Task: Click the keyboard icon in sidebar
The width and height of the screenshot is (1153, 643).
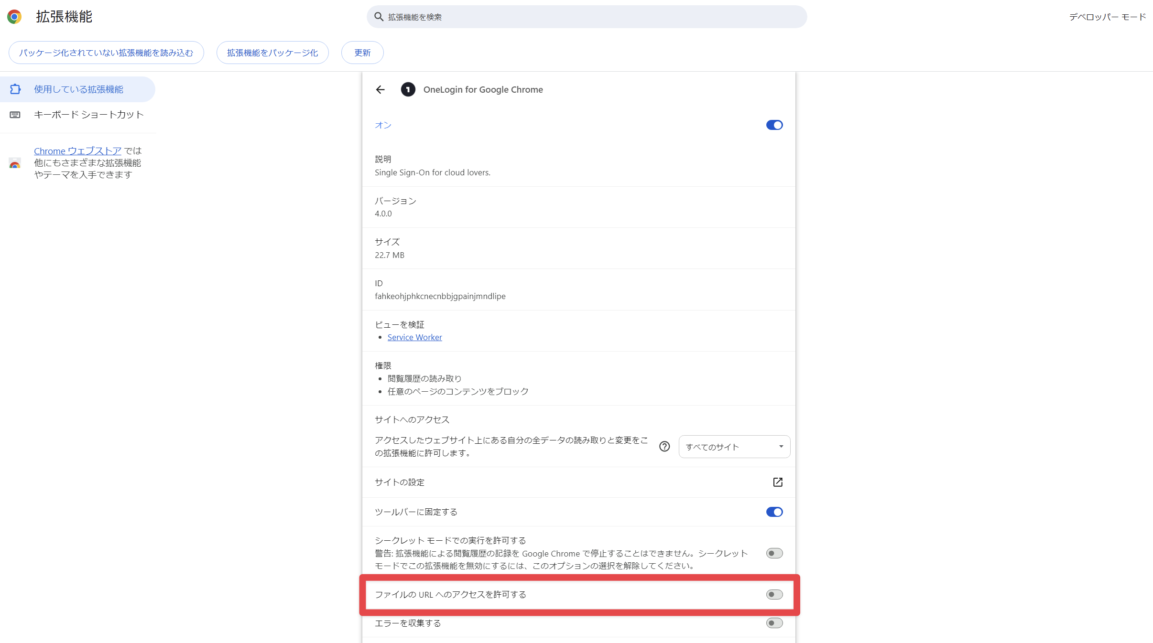Action: point(15,115)
